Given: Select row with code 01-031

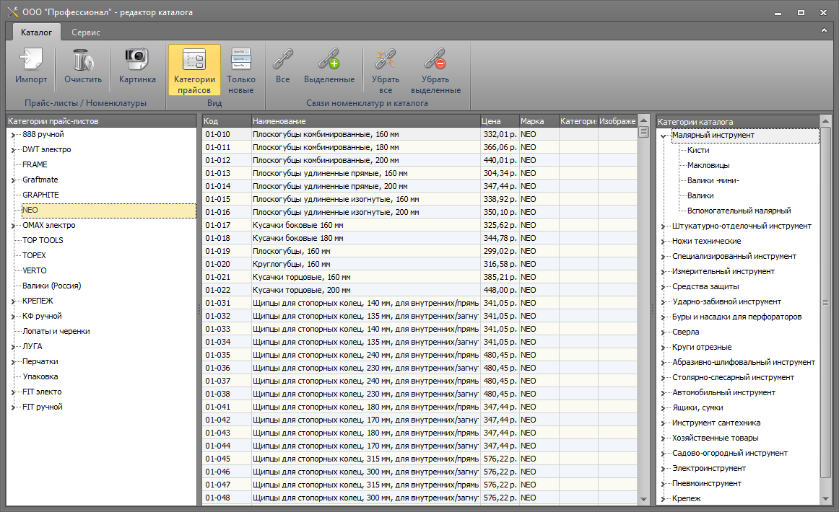Looking at the screenshot, I should point(419,303).
